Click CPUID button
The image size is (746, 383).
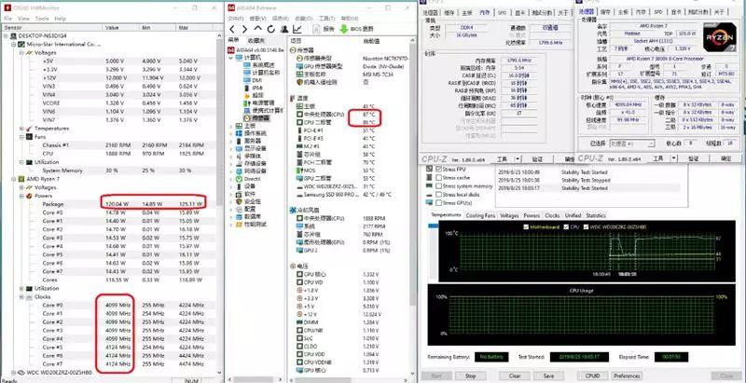pyautogui.click(x=592, y=376)
